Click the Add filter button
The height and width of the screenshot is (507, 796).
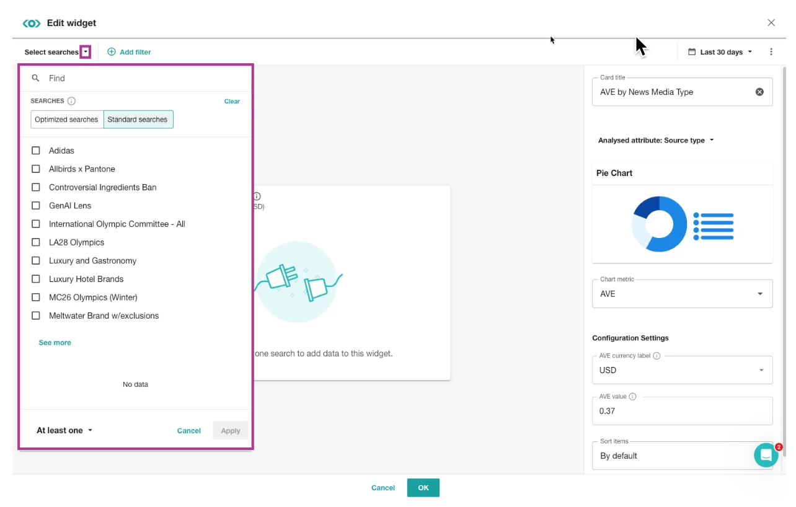pyautogui.click(x=129, y=52)
